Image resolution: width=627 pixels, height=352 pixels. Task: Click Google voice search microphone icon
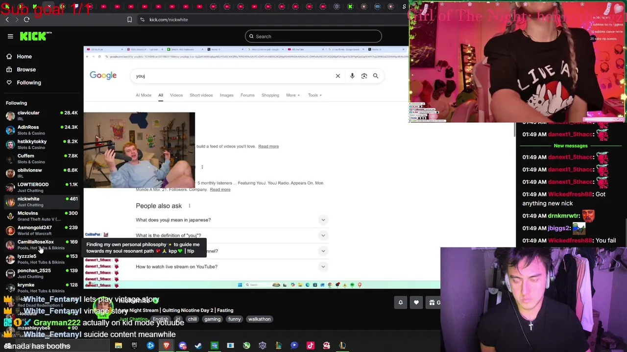(x=352, y=76)
